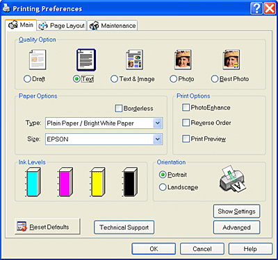
Task: Enable the Borderless checkbox
Action: 119,108
